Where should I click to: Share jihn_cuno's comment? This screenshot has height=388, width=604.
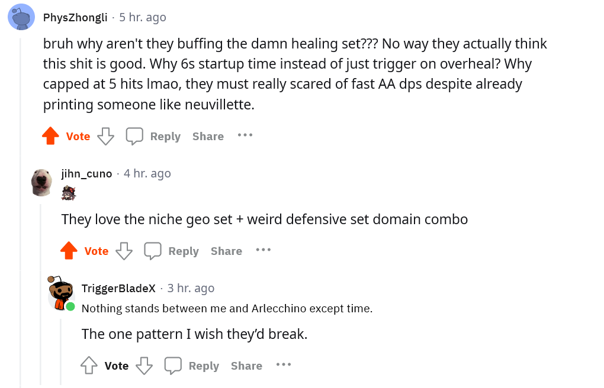226,251
